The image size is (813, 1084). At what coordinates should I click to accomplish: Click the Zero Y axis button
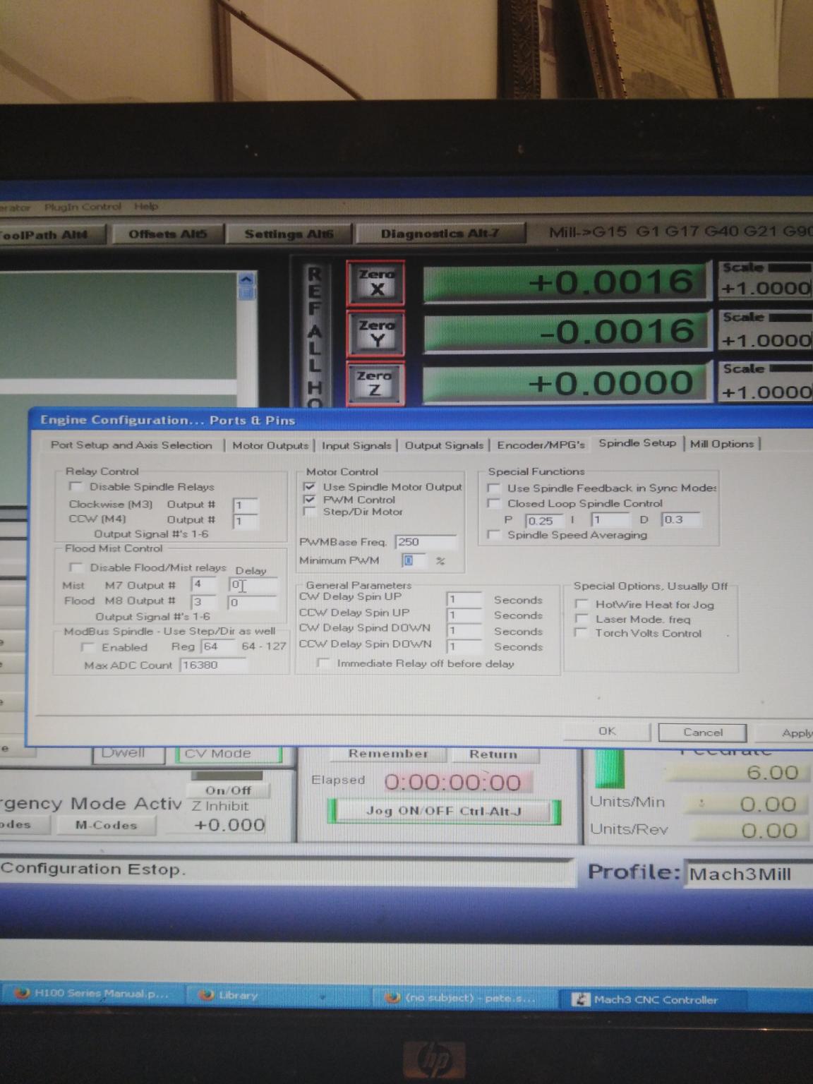coord(376,333)
